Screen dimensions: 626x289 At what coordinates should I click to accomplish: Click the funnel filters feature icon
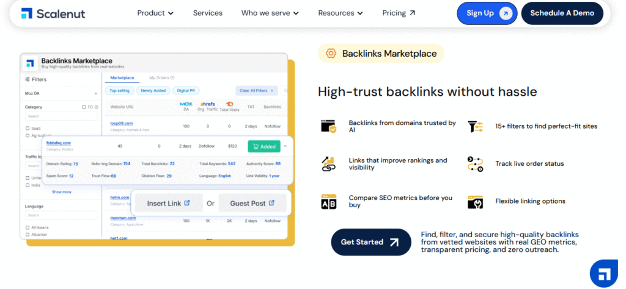click(x=475, y=126)
